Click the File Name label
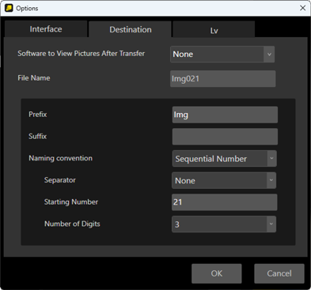The height and width of the screenshot is (290, 311). (x=34, y=78)
